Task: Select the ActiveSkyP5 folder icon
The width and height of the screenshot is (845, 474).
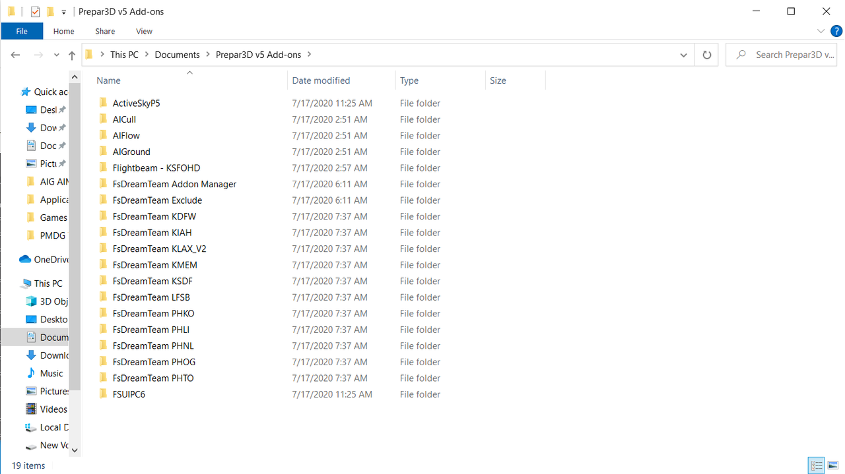Action: pos(102,103)
